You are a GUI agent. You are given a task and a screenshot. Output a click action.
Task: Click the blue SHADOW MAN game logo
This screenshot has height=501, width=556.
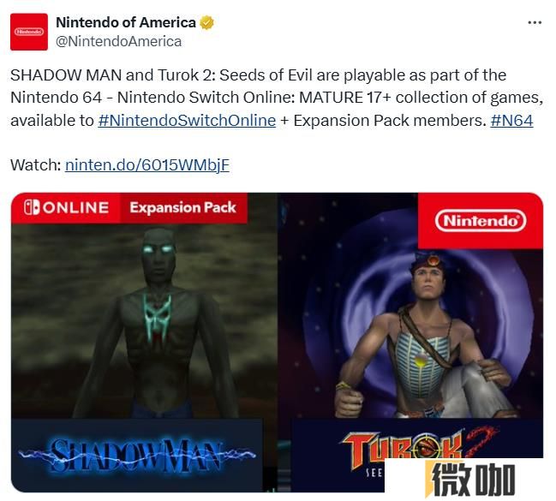pos(136,456)
